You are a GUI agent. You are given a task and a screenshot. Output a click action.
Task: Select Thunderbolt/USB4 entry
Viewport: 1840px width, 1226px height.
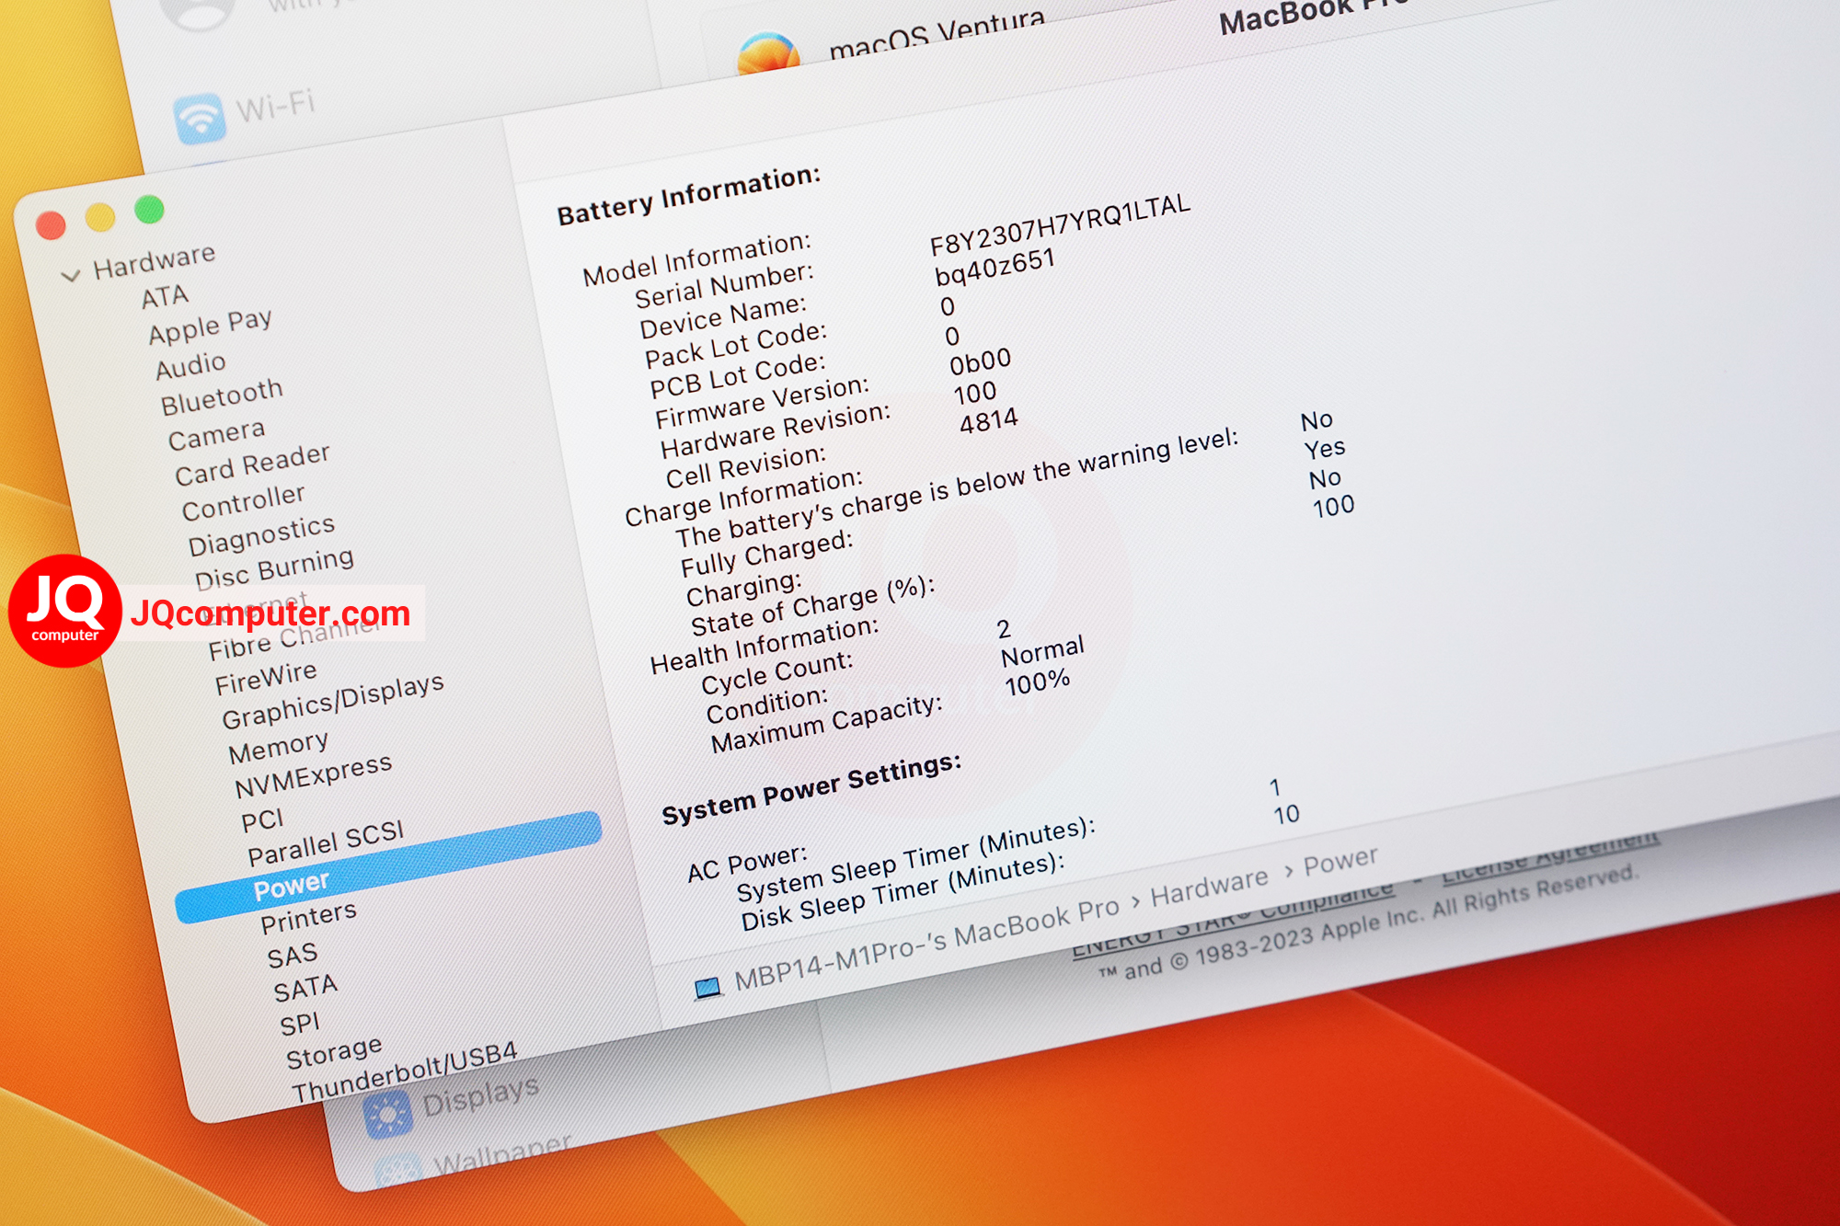point(405,1072)
